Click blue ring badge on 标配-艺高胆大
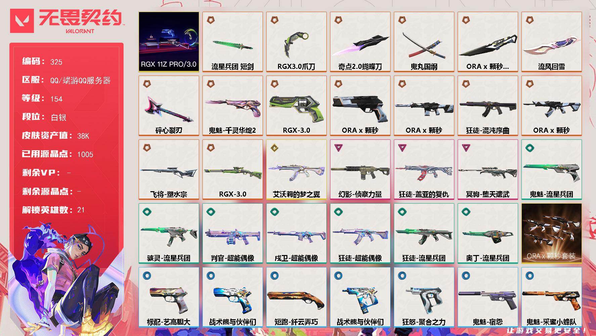The height and width of the screenshot is (336, 596). click(x=147, y=276)
